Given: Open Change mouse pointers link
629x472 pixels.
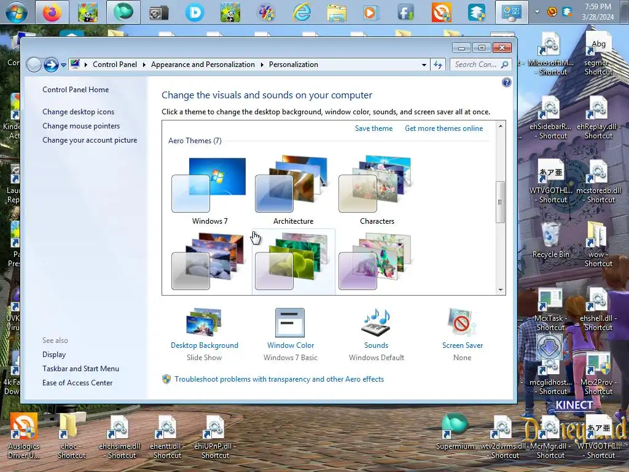Looking at the screenshot, I should point(81,125).
